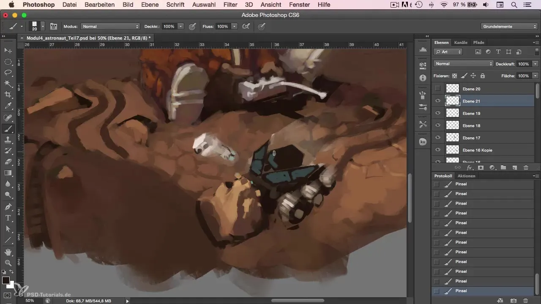Viewport: 541px width, 304px height.
Task: Open the Ebene menu
Action: coord(150,5)
